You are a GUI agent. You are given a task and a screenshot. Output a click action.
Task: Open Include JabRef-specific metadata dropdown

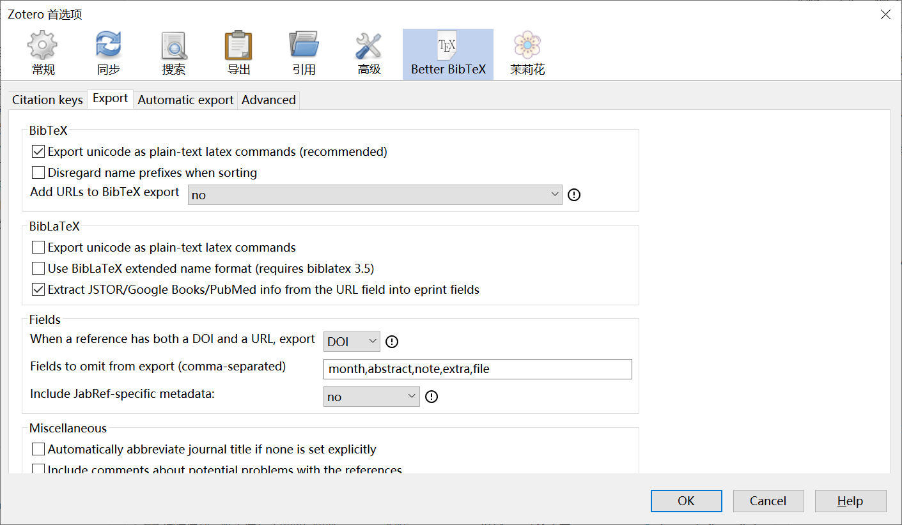371,397
